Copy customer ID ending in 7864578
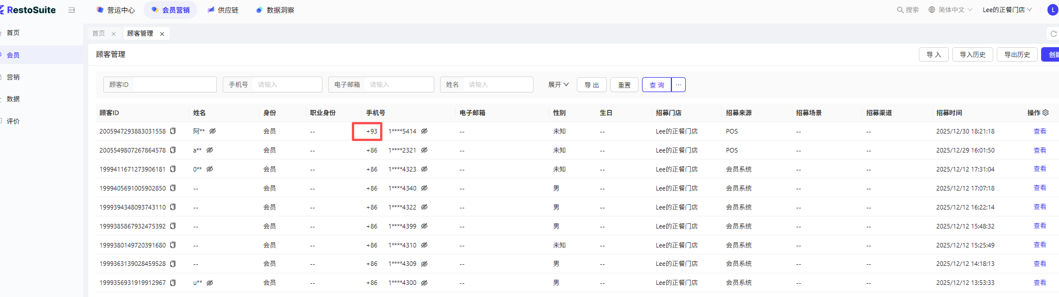 click(172, 150)
